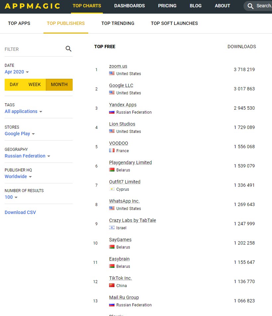Open the Lion Studios publisher link
The width and height of the screenshot is (272, 316).
pos(122,124)
